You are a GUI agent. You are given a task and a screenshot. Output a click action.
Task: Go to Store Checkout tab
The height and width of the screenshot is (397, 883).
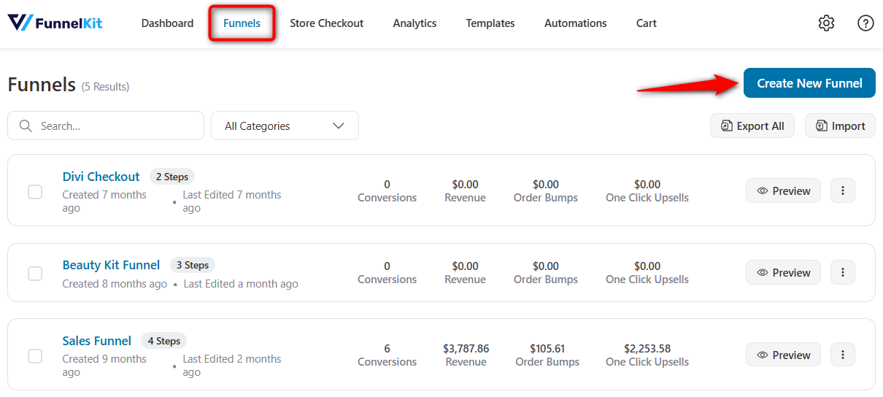pos(326,23)
